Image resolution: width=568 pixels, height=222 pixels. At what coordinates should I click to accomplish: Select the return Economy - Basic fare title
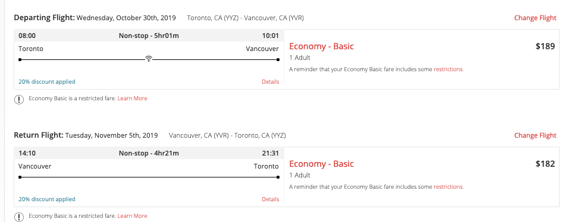pos(321,164)
